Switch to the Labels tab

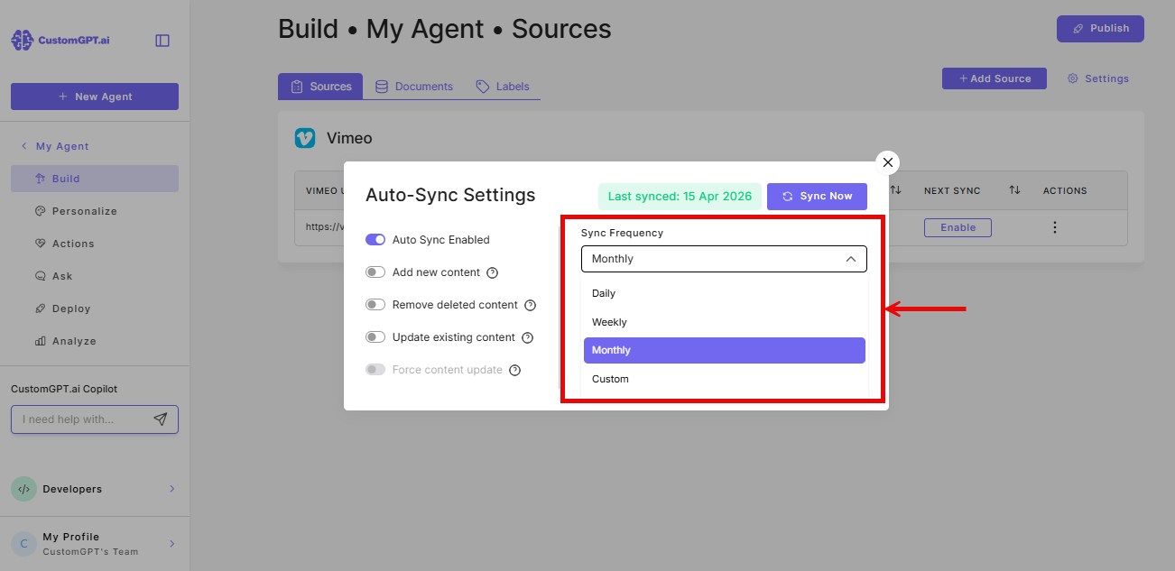pyautogui.click(x=503, y=86)
